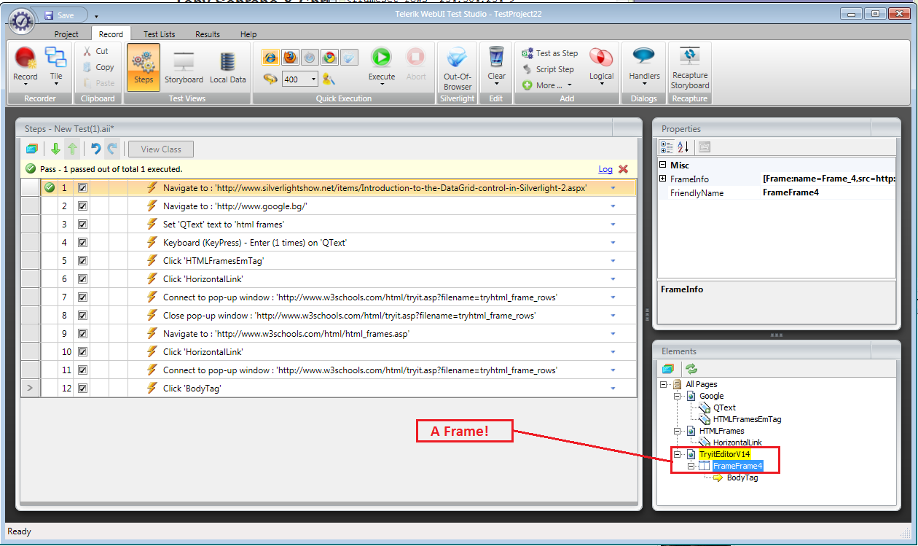Toggle checkbox for step 7 Connect to pop-up
Viewport: 918px width, 546px height.
[82, 297]
